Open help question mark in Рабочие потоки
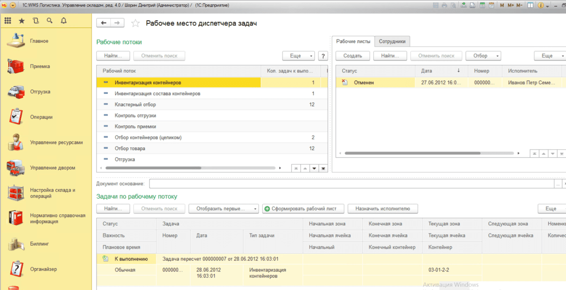The width and height of the screenshot is (566, 290). (323, 56)
